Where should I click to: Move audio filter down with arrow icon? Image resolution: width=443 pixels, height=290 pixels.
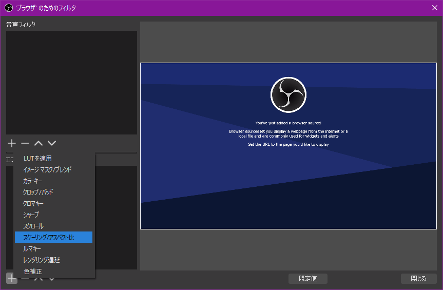point(52,143)
